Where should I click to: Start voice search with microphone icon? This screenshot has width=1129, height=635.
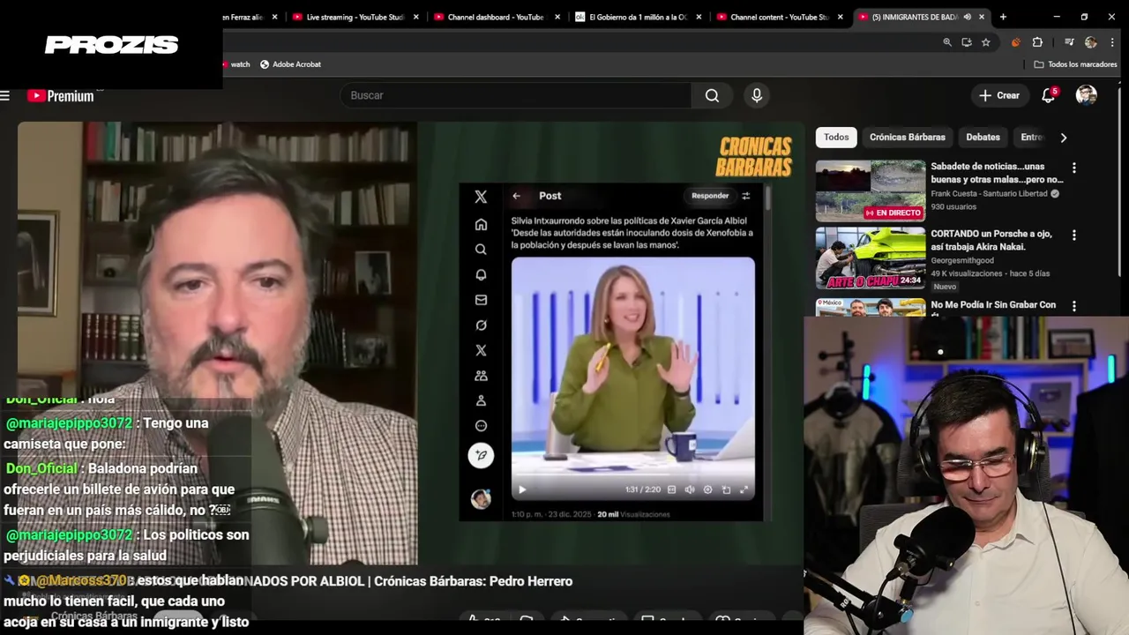click(757, 95)
